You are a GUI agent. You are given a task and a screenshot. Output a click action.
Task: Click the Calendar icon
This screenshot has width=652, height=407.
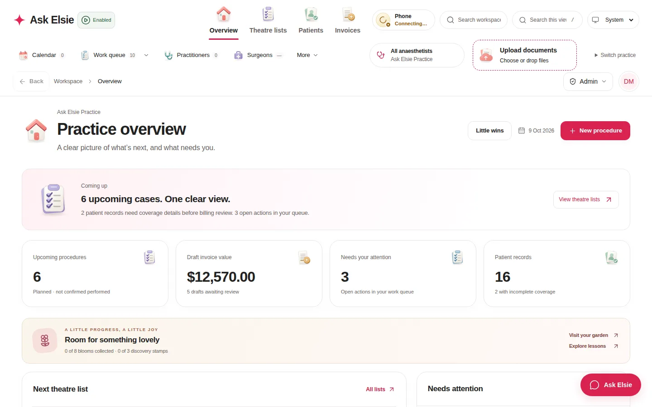point(23,55)
